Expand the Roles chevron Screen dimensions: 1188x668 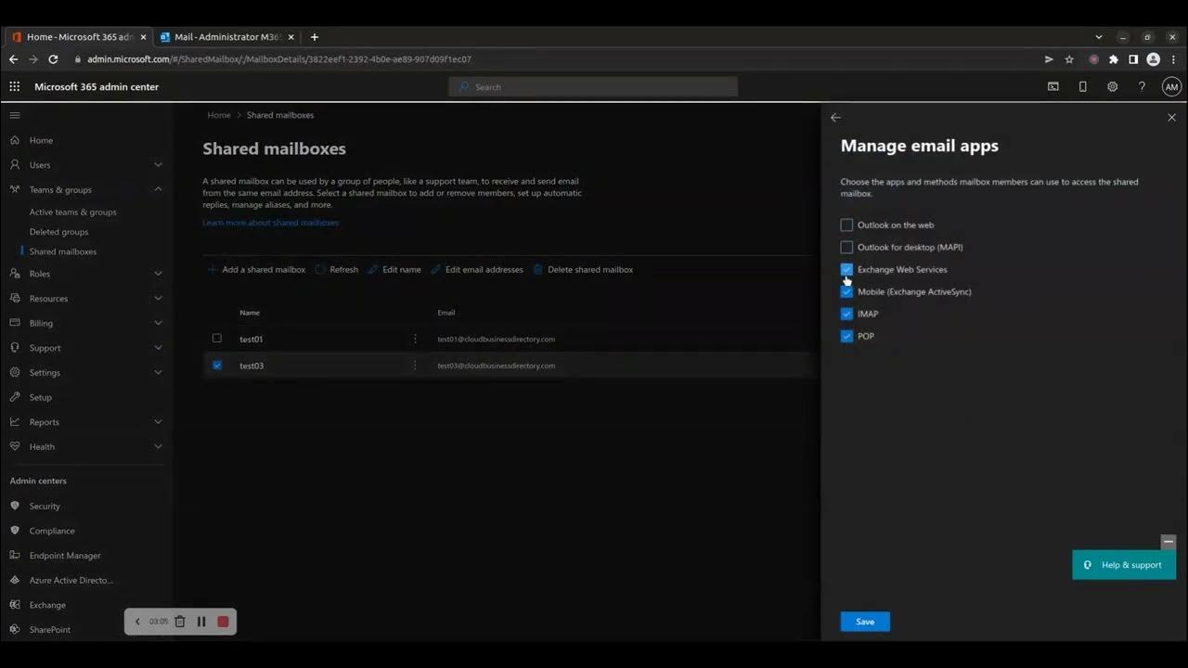[x=158, y=274]
